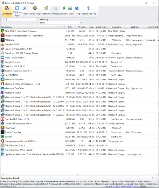Open the Help toolbar menu
Image resolution: width=159 pixels, height=188 pixels.
tap(78, 11)
